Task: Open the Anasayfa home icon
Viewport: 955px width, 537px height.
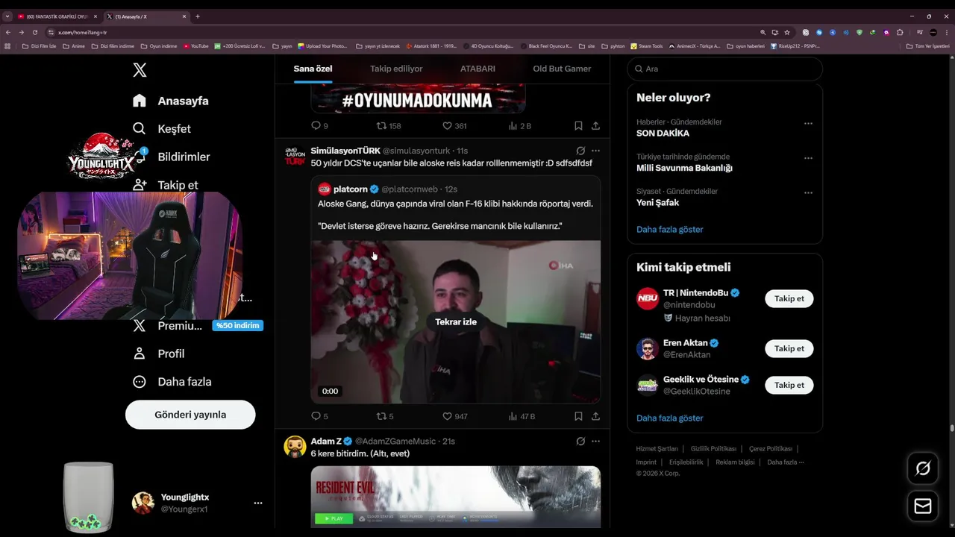Action: click(140, 101)
